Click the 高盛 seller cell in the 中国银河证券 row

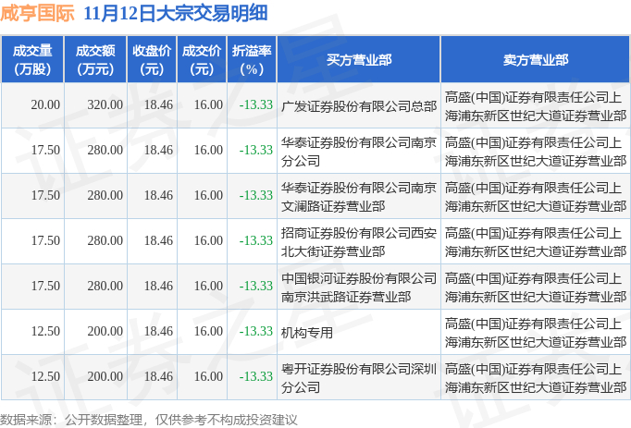(x=536, y=287)
